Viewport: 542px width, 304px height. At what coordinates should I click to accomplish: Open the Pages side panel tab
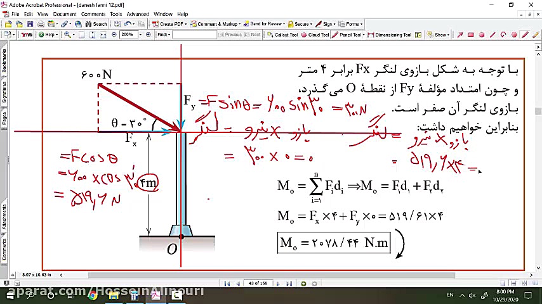tap(4, 118)
